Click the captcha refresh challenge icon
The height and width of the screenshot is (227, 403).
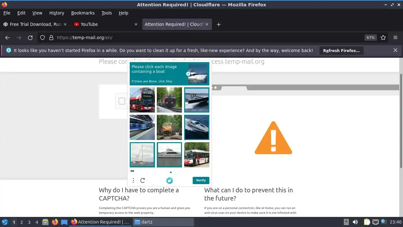143,180
